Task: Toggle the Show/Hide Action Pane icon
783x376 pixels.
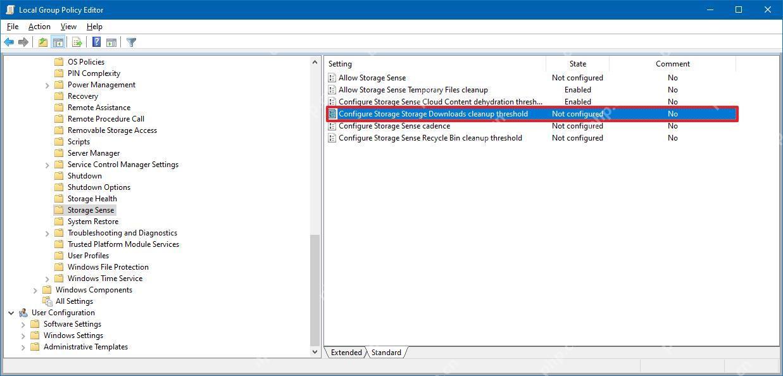Action: pos(111,42)
